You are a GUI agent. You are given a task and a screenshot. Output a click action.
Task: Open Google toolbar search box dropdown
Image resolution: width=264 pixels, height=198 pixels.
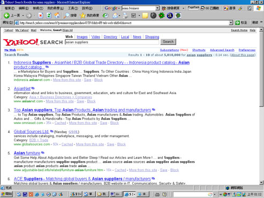(157, 8)
